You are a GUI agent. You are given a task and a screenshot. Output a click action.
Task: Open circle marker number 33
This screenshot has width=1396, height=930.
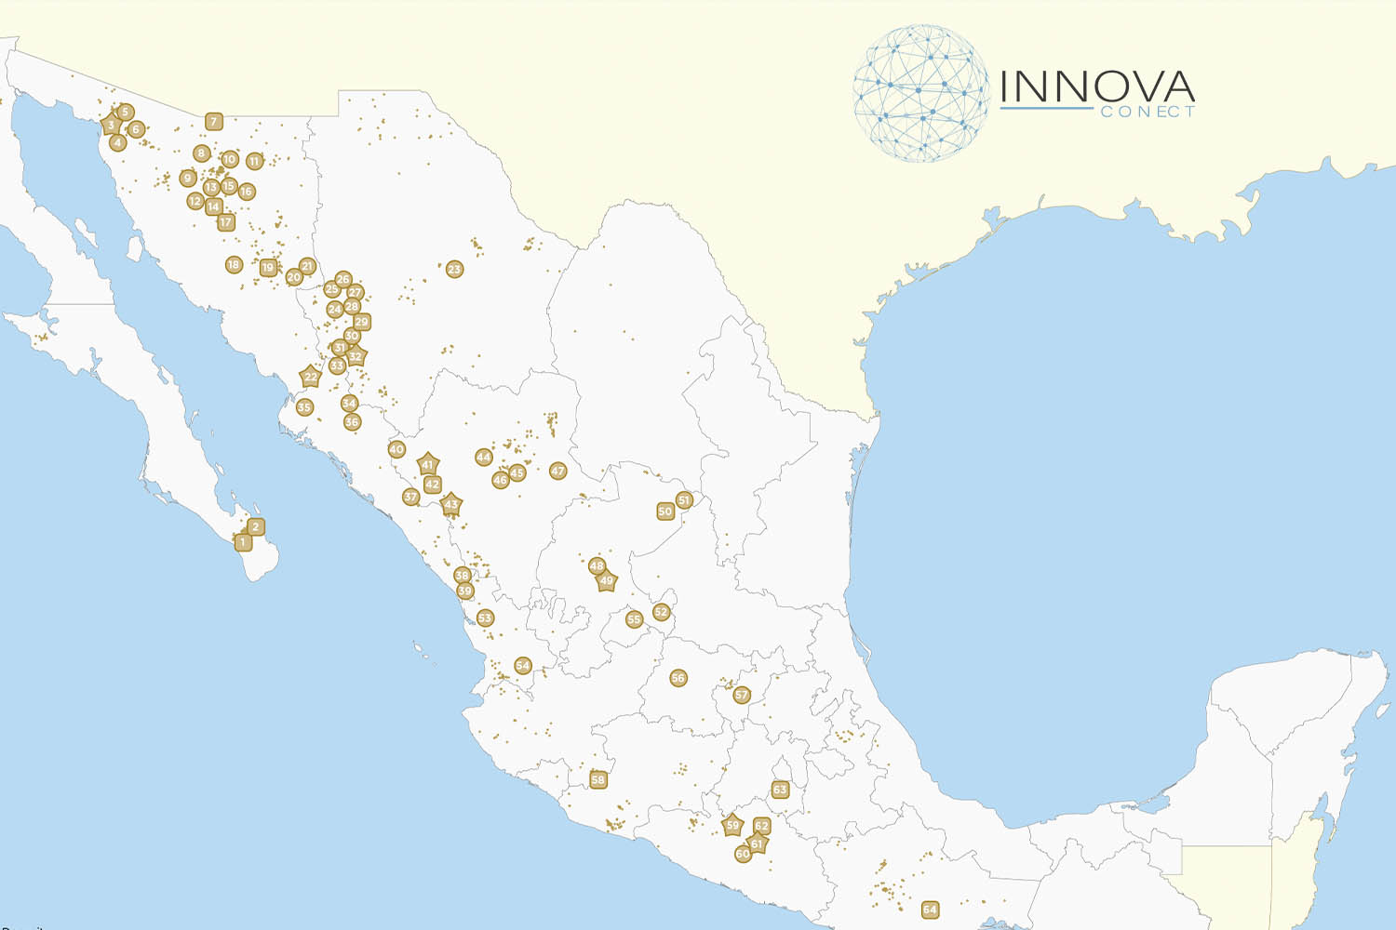click(337, 366)
